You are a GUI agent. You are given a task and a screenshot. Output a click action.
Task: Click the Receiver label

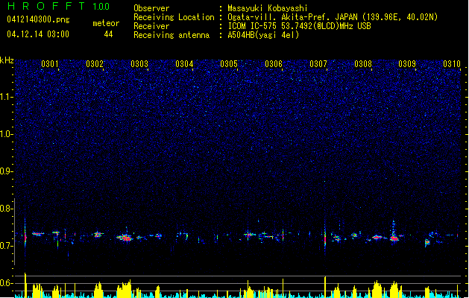click(151, 26)
